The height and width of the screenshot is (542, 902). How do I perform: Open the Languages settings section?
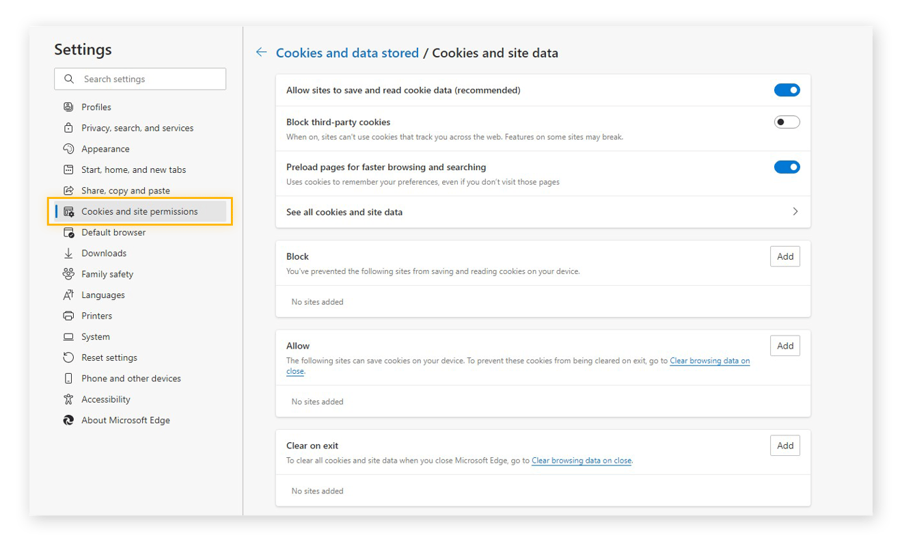pos(102,295)
